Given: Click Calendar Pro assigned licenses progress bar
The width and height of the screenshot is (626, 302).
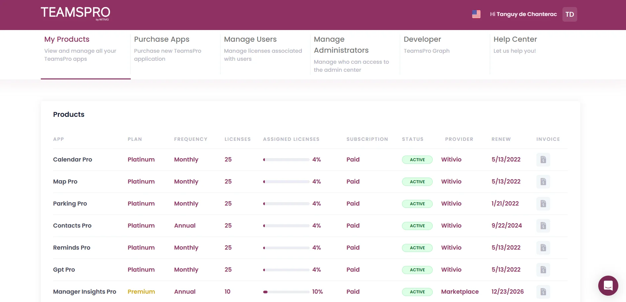Looking at the screenshot, I should (x=286, y=160).
